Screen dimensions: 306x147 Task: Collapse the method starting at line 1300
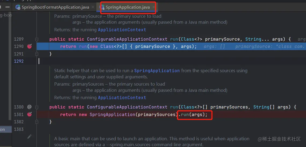37,107
